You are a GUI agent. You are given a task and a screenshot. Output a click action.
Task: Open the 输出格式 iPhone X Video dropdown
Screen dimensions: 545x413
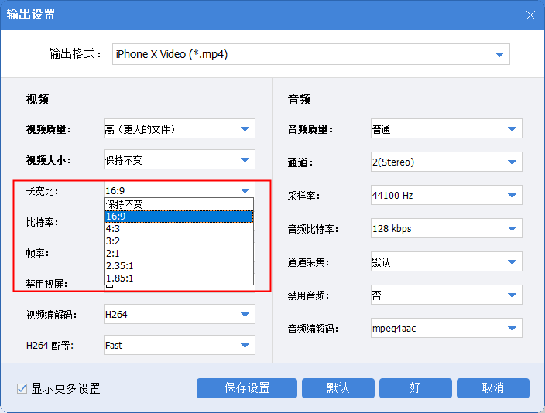pyautogui.click(x=310, y=54)
